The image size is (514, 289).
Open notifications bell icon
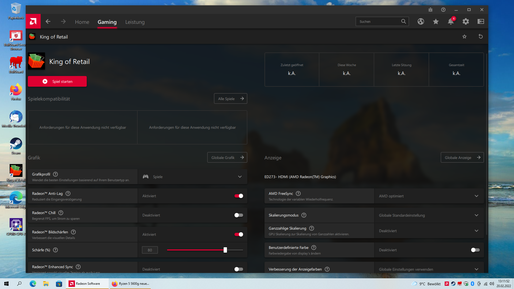click(451, 22)
